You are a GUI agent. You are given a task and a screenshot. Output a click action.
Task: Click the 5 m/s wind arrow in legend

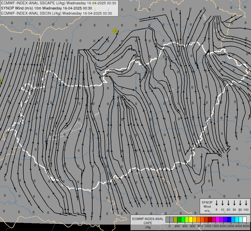(216, 203)
